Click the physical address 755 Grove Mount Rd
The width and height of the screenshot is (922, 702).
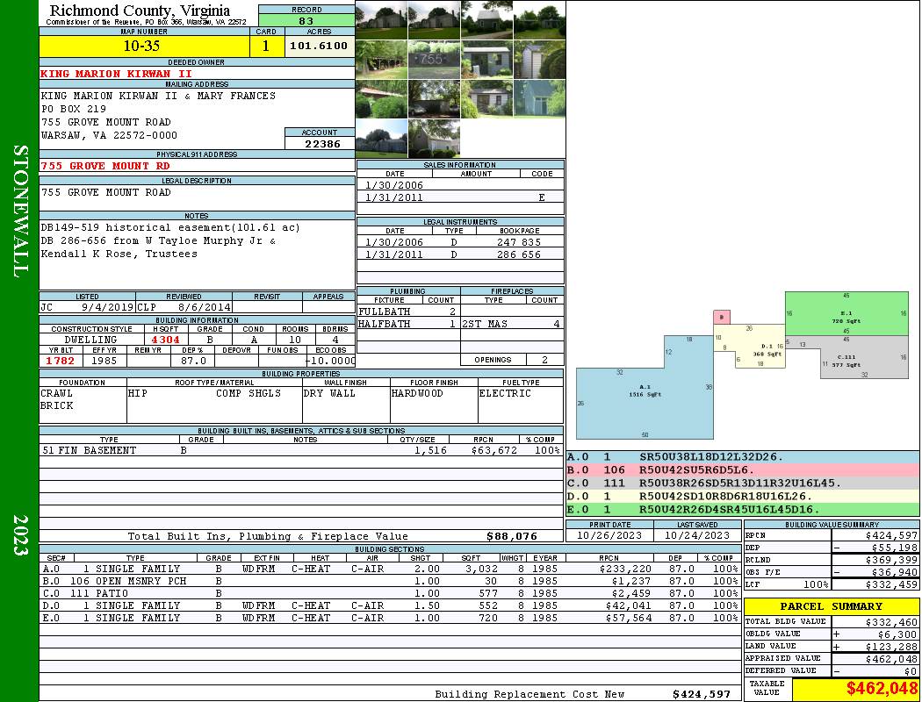click(x=105, y=165)
